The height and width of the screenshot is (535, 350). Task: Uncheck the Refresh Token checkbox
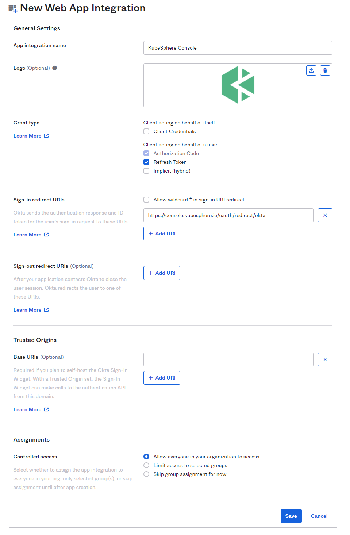[146, 162]
